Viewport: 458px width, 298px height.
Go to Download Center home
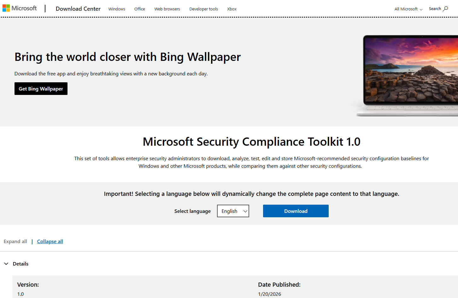pos(78,9)
